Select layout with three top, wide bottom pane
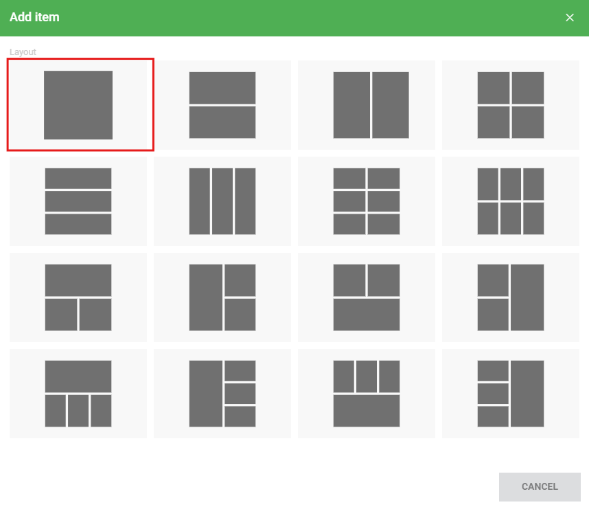The width and height of the screenshot is (589, 507). (367, 394)
